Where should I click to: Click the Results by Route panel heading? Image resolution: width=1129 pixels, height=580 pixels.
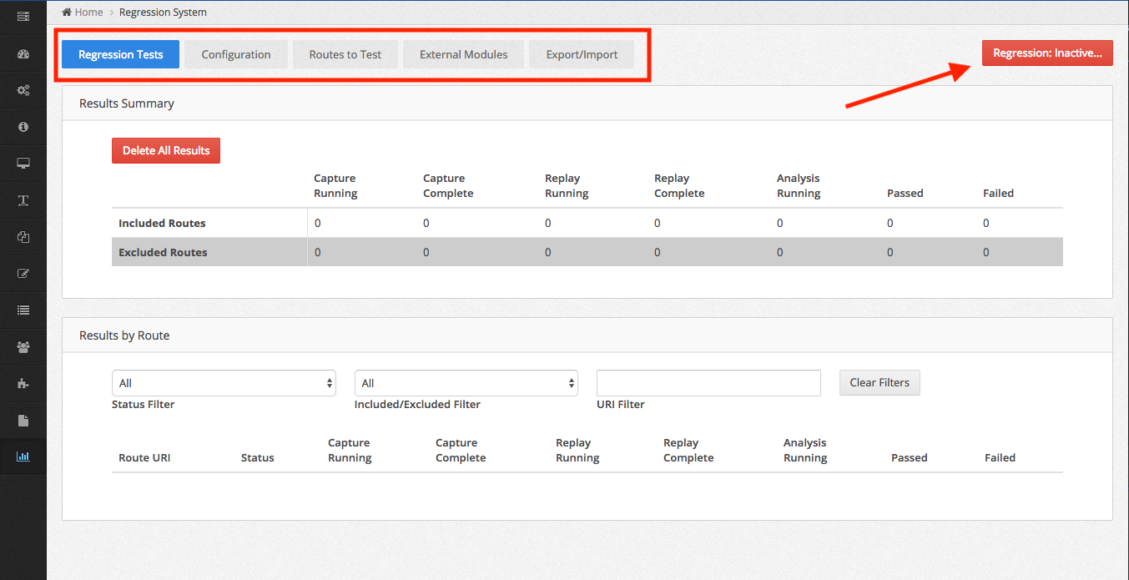click(x=124, y=335)
